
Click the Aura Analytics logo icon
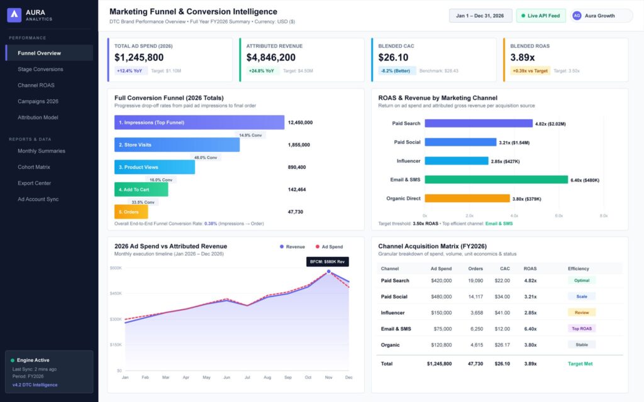coord(14,15)
